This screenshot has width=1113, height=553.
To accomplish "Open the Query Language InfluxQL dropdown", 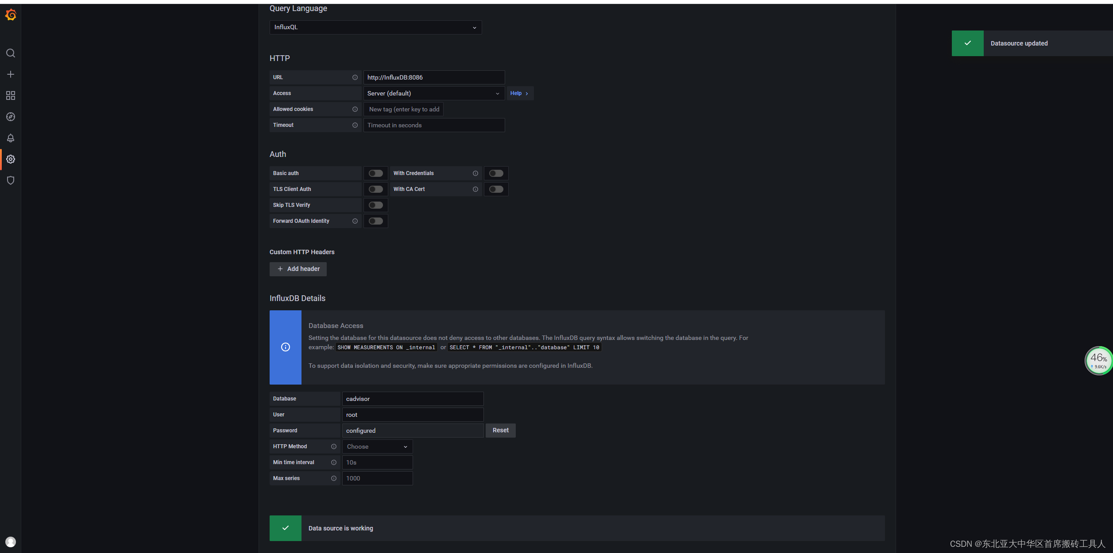I will (375, 27).
